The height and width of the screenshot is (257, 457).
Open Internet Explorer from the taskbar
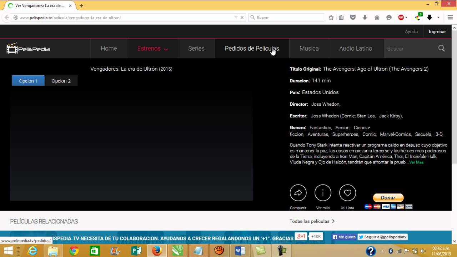[x=32, y=251]
